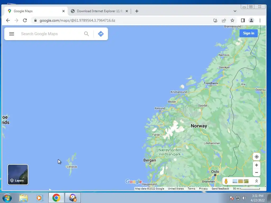
Task: Click the Alesund label
Action: [x=160, y=108]
